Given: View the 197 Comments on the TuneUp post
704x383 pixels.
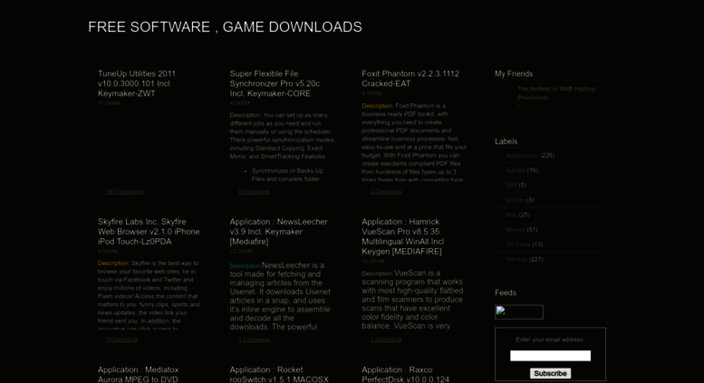Looking at the screenshot, I should [x=125, y=192].
